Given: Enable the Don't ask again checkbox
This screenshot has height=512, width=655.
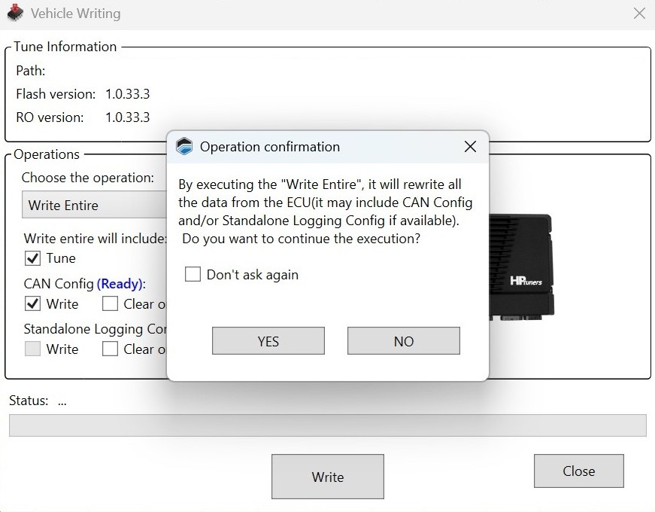Looking at the screenshot, I should (193, 275).
